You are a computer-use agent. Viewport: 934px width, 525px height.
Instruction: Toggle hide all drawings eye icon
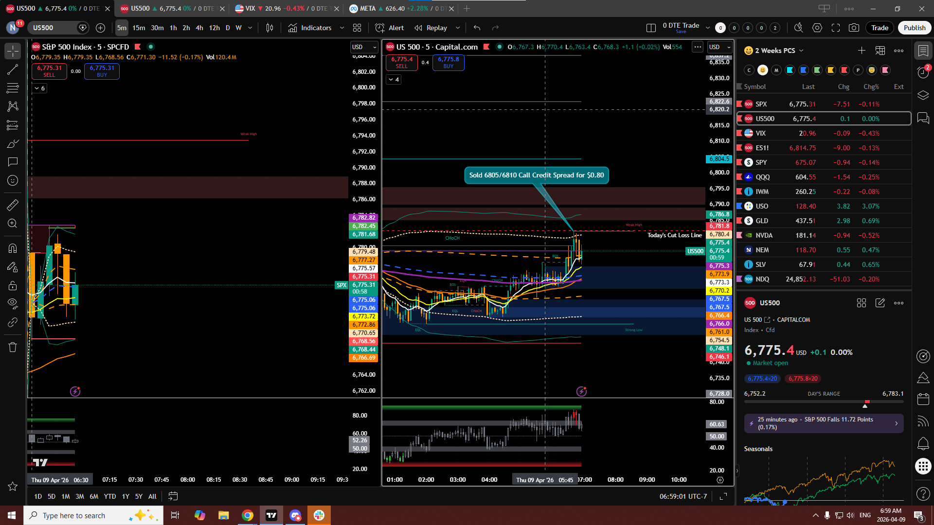click(x=13, y=303)
